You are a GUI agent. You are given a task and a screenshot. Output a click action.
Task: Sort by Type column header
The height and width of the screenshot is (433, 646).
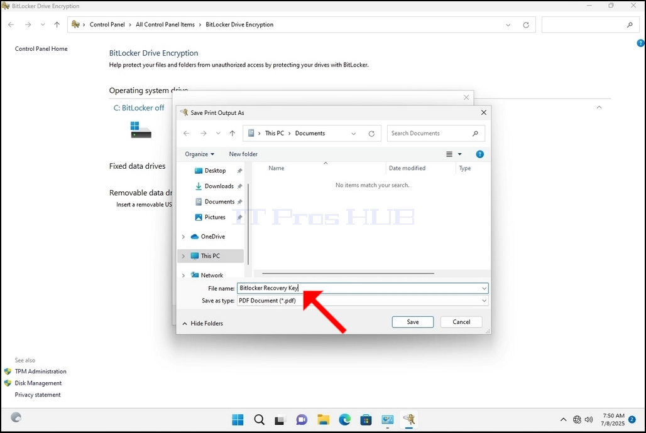pos(465,168)
